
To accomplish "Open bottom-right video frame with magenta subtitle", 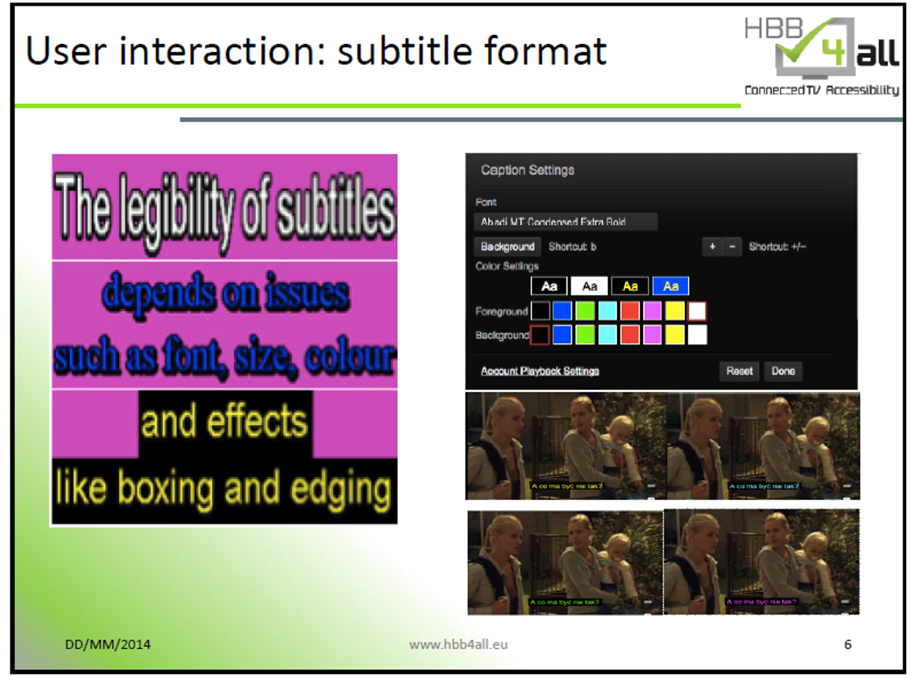I will [762, 562].
